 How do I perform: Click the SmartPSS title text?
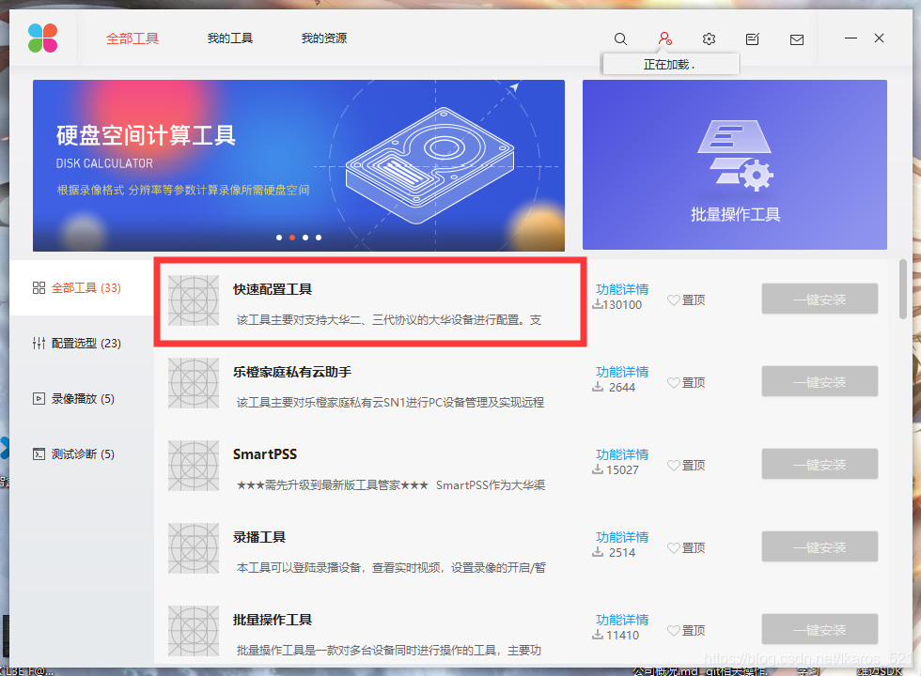point(265,454)
